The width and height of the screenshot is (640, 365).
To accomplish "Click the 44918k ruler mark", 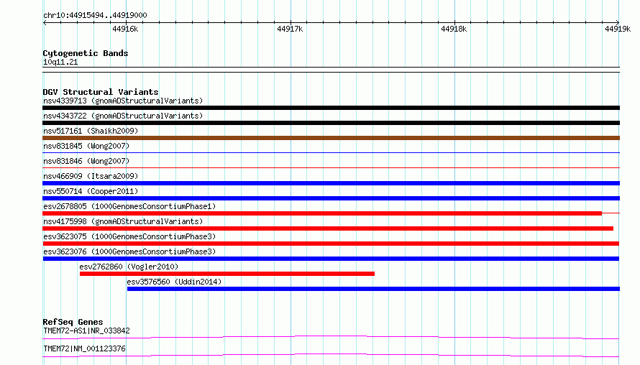I will 454,29.
